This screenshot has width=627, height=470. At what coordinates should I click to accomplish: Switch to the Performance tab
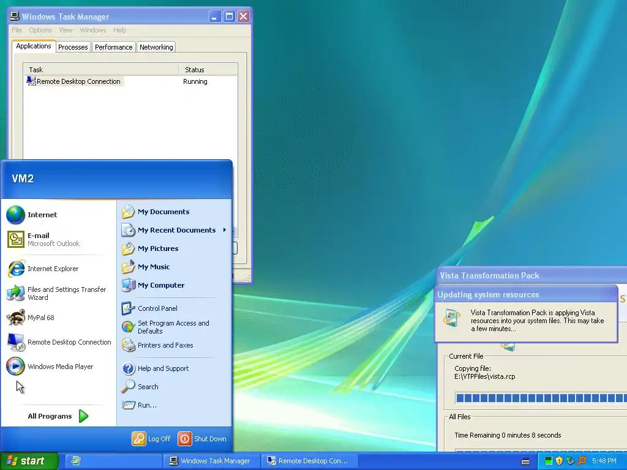point(113,47)
